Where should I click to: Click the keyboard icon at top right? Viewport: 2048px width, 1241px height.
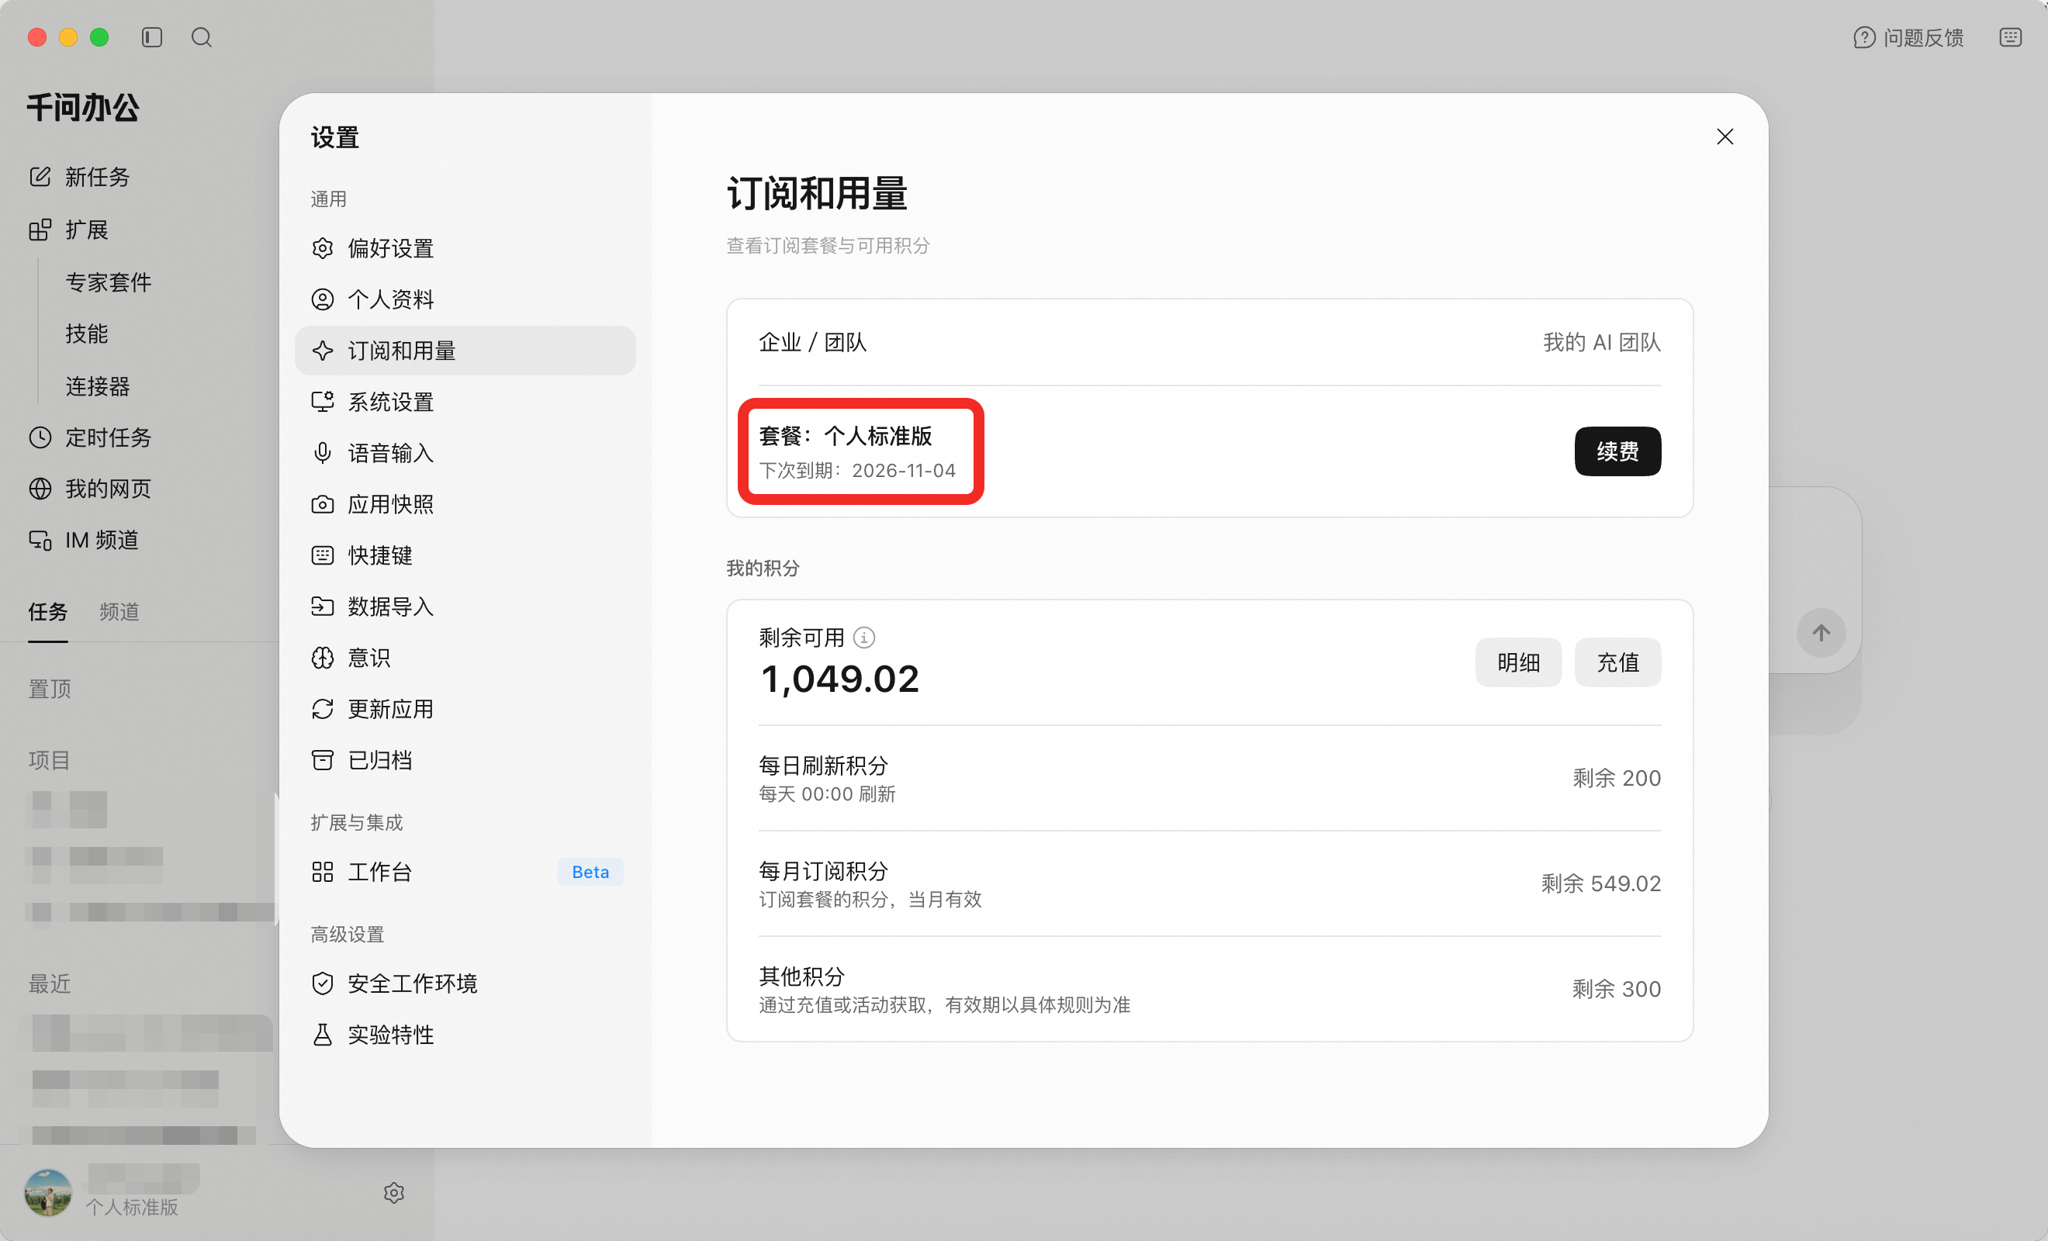pos(2010,37)
